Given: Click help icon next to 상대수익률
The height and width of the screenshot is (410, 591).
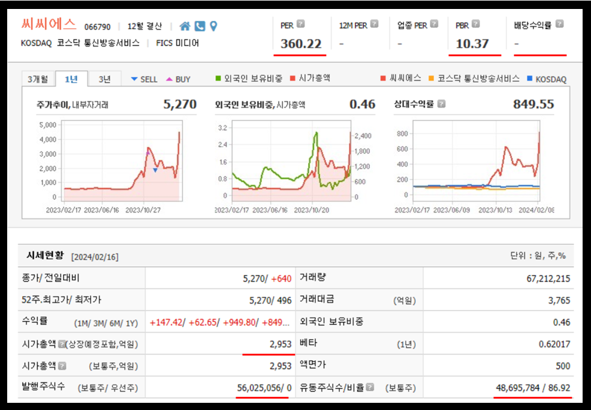Looking at the screenshot, I should (x=441, y=104).
